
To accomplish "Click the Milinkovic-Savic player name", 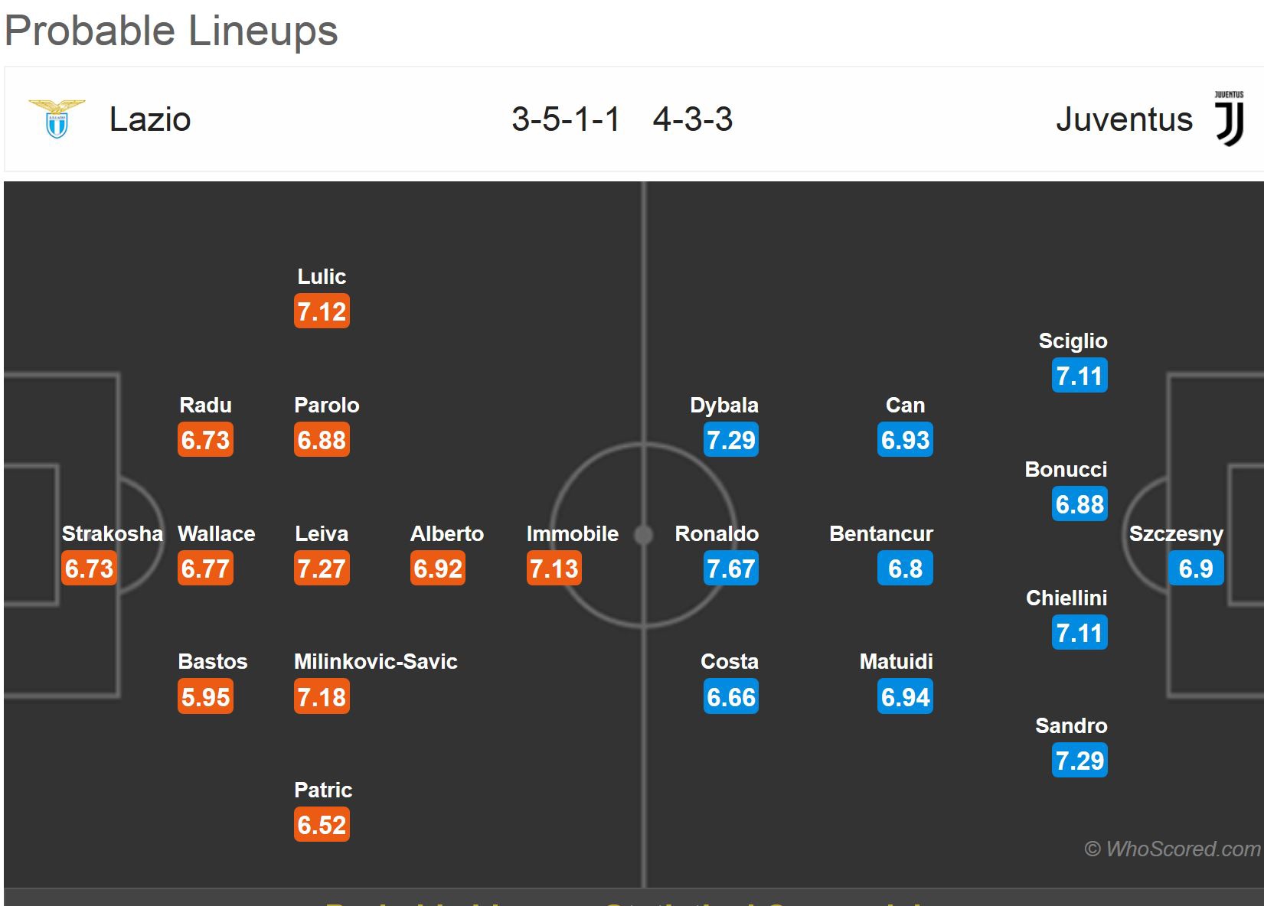I will pyautogui.click(x=376, y=662).
